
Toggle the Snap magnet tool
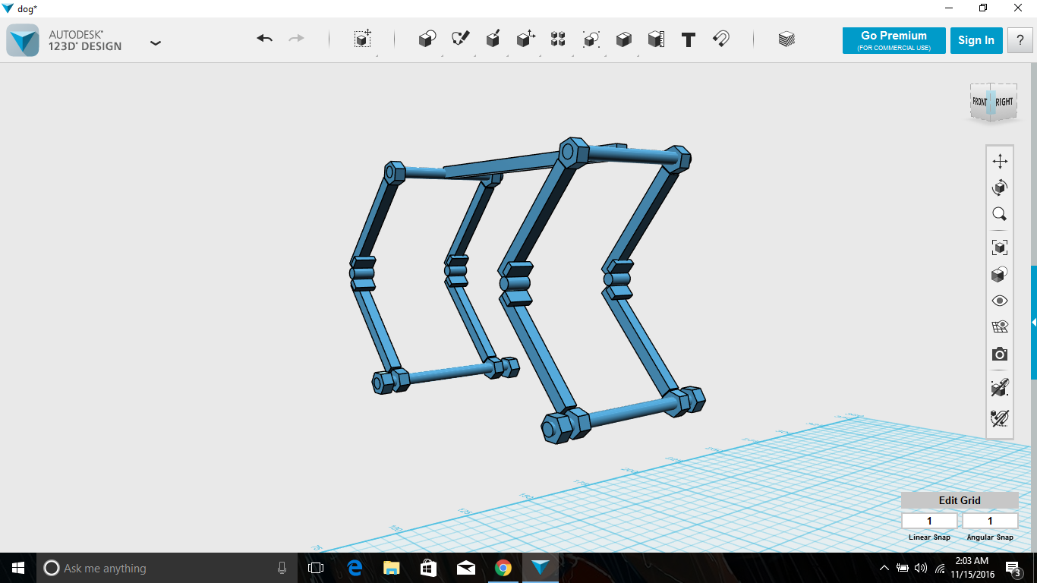721,39
